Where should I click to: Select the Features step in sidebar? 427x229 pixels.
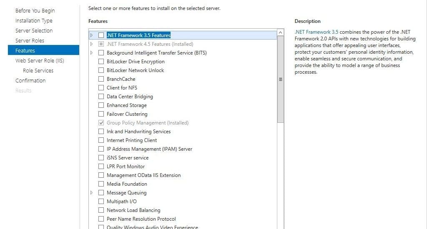point(43,50)
